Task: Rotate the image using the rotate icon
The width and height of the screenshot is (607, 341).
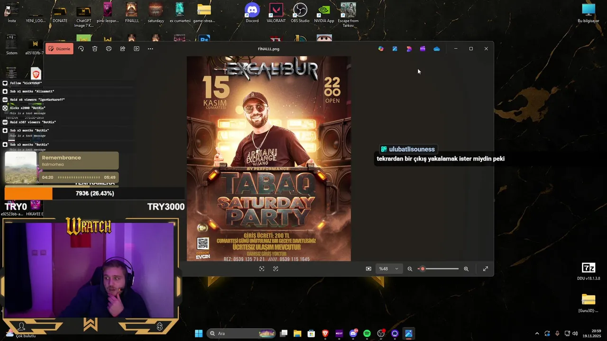Action: [81, 49]
